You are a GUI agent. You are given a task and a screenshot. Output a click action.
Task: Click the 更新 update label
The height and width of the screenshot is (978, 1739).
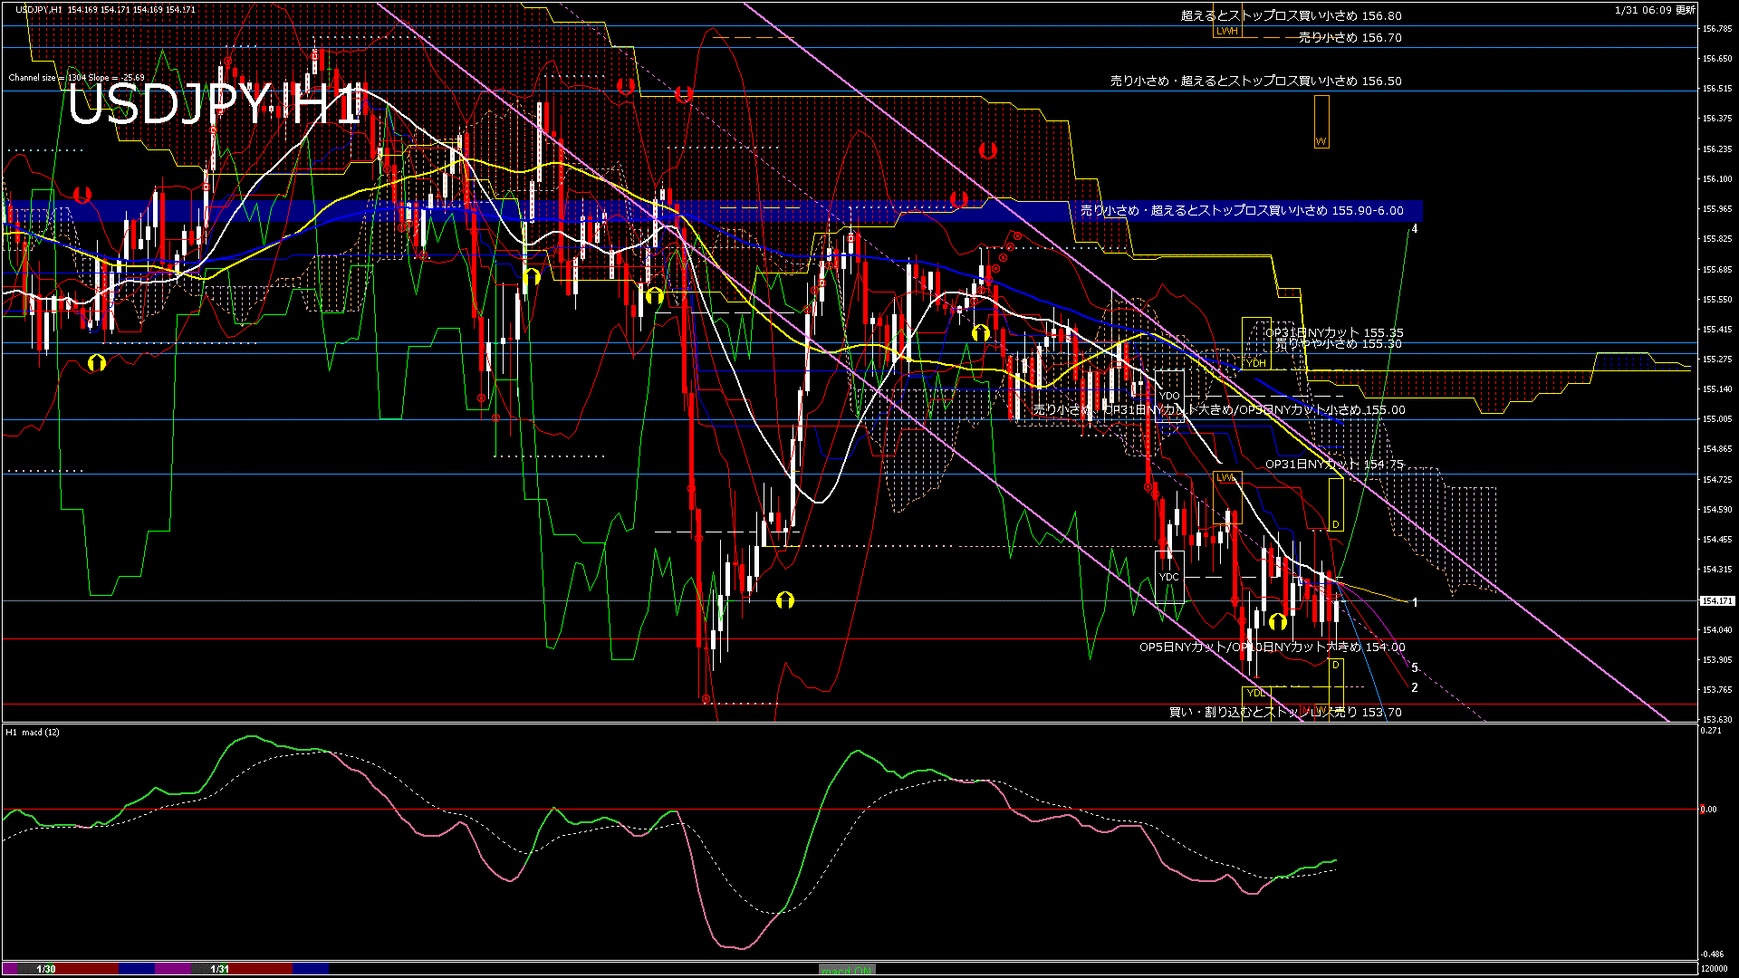pos(1686,10)
